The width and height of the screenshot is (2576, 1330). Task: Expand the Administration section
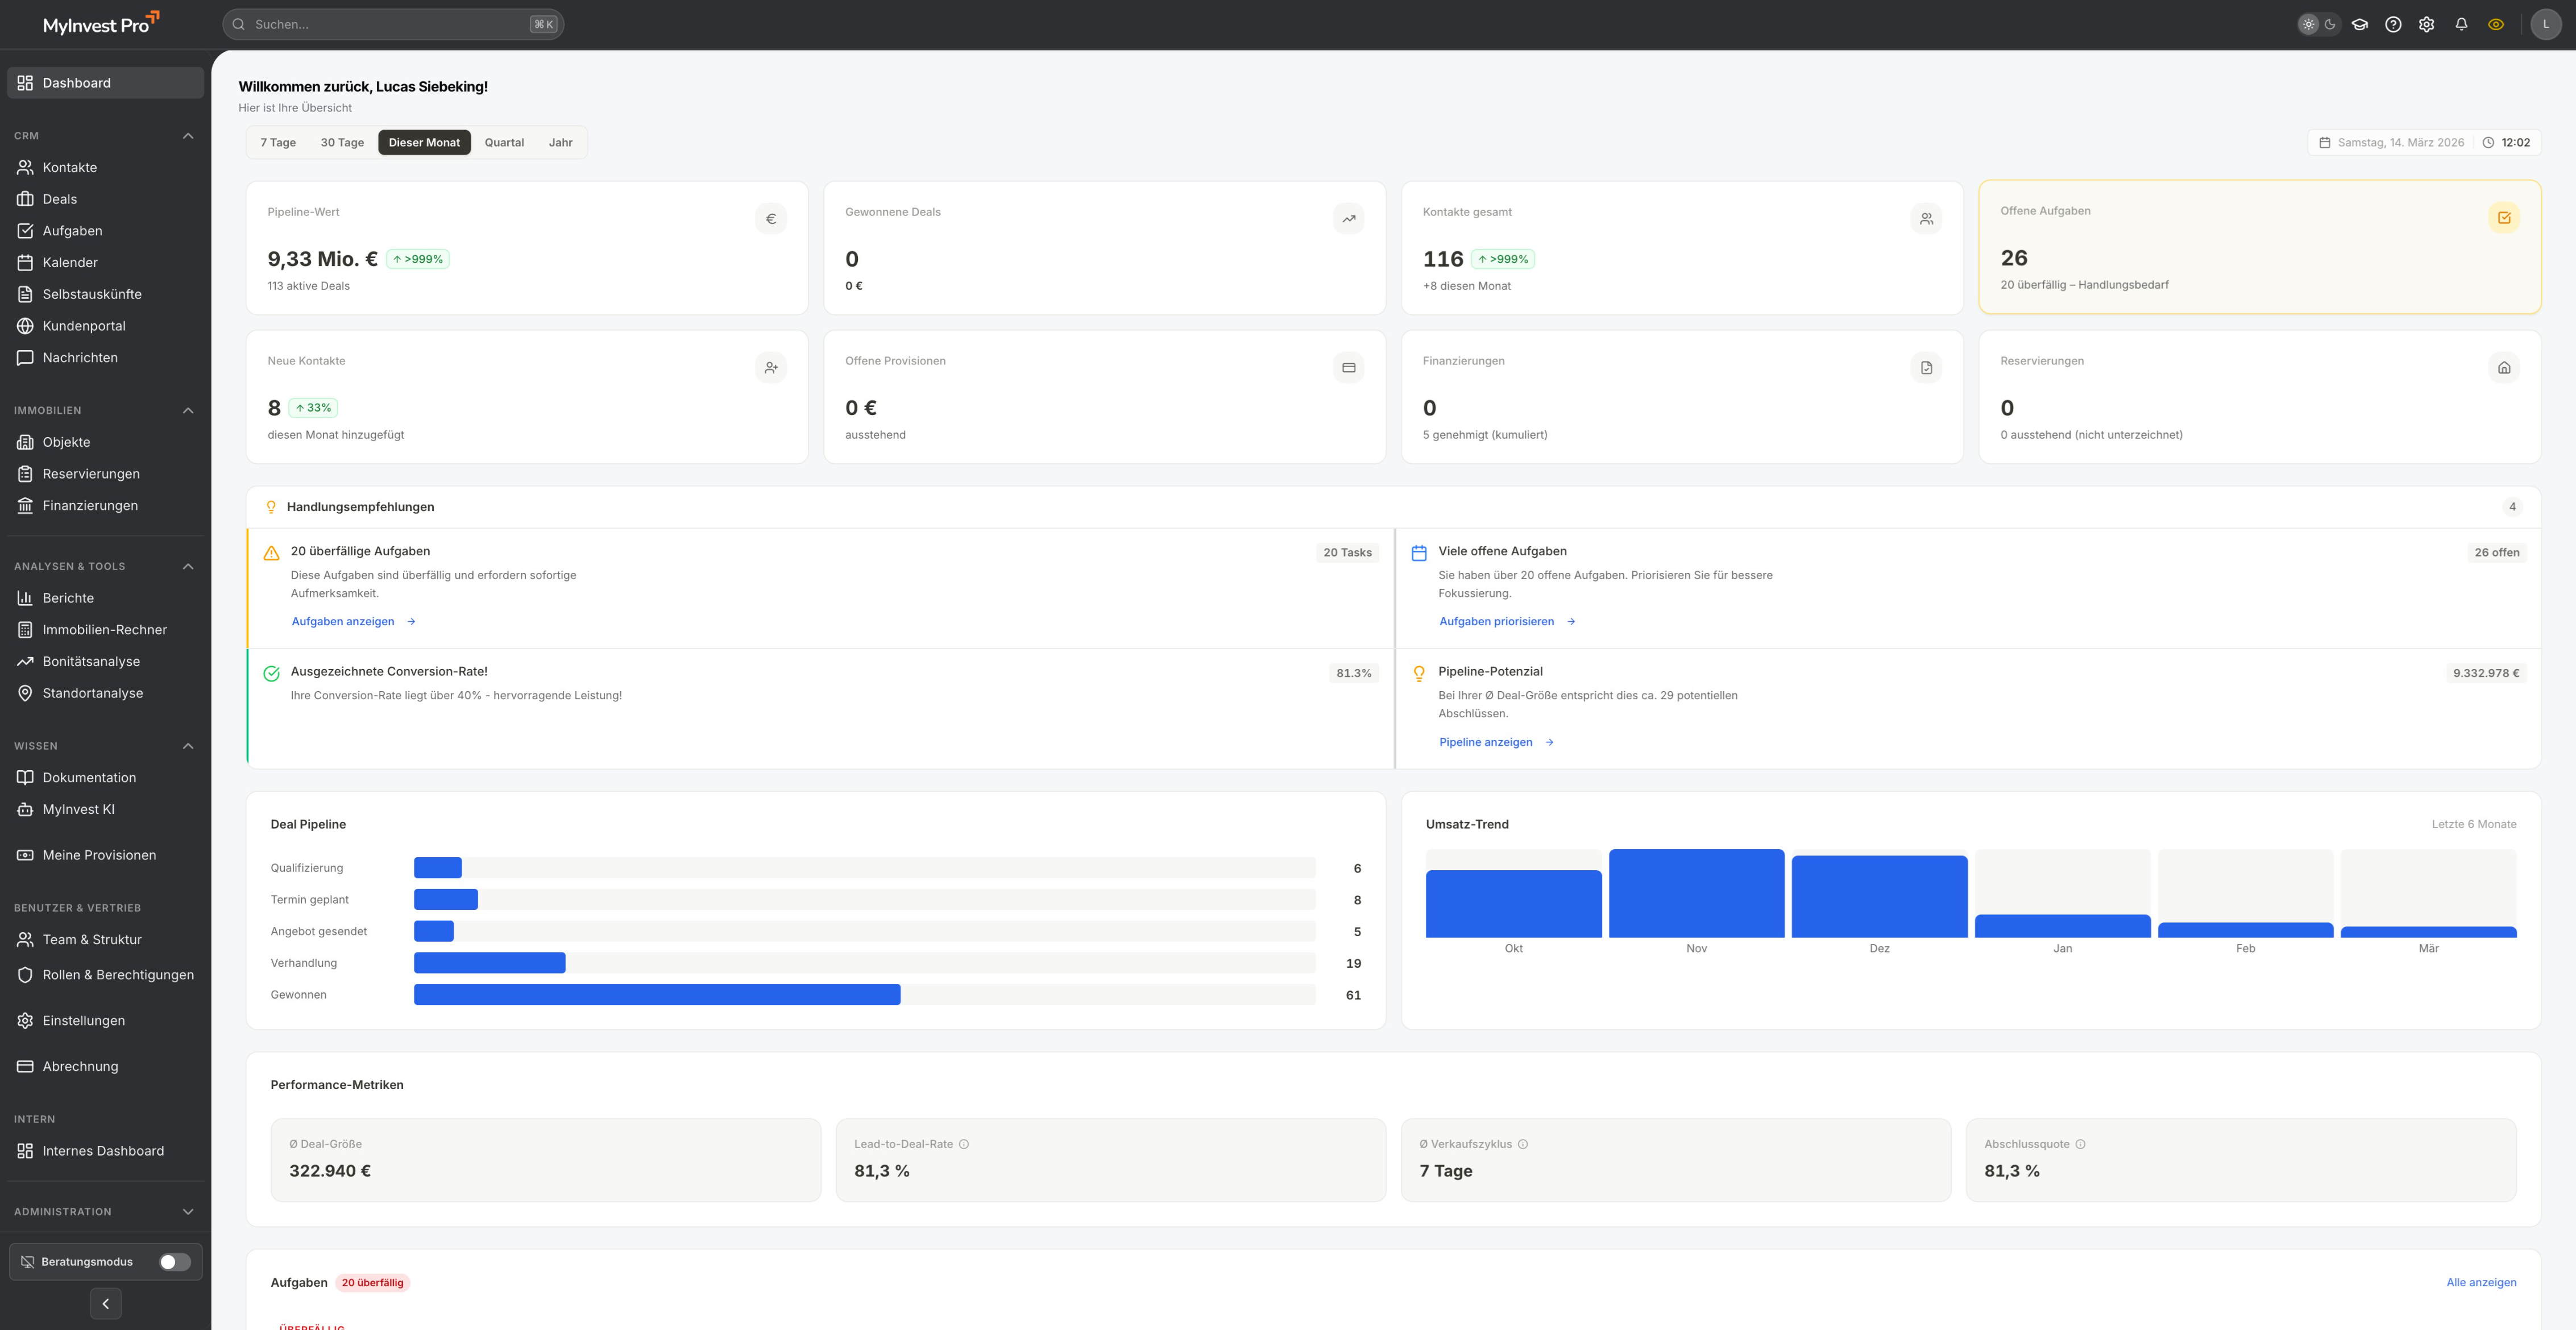point(188,1211)
